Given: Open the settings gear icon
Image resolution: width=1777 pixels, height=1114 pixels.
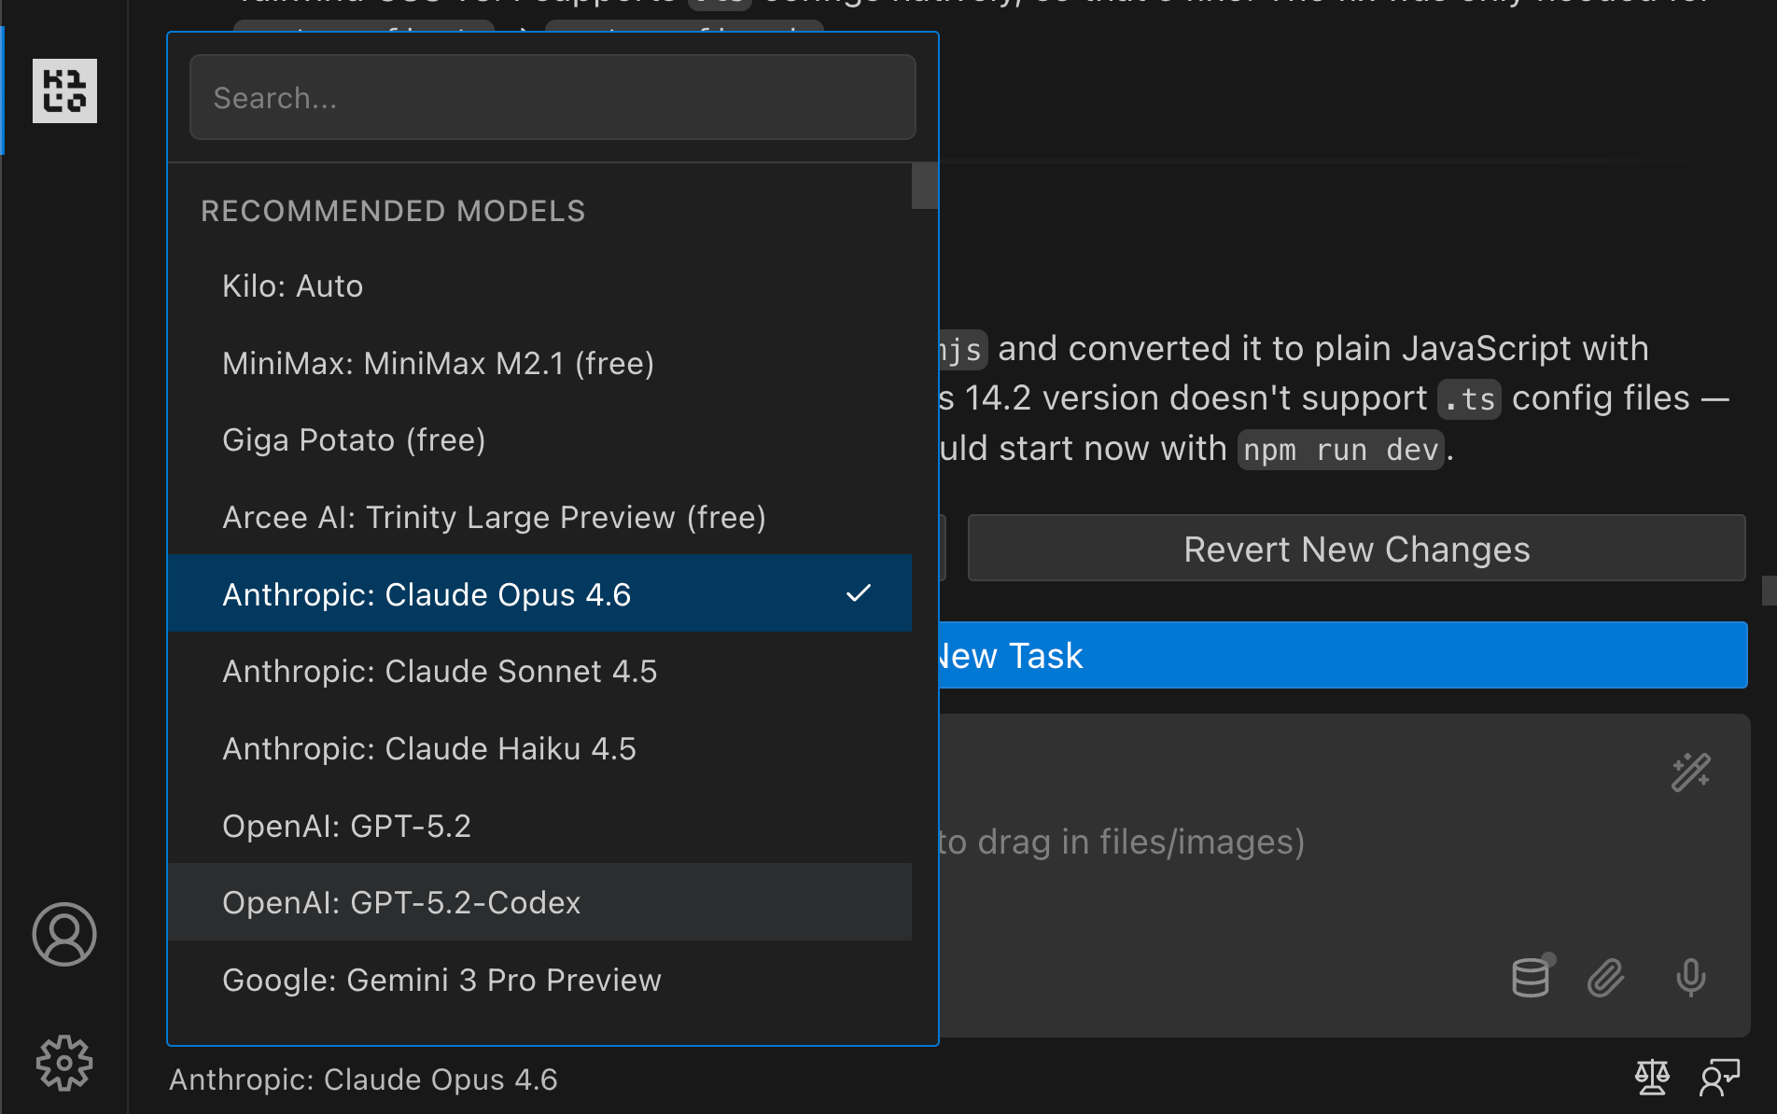Looking at the screenshot, I should pyautogui.click(x=64, y=1063).
